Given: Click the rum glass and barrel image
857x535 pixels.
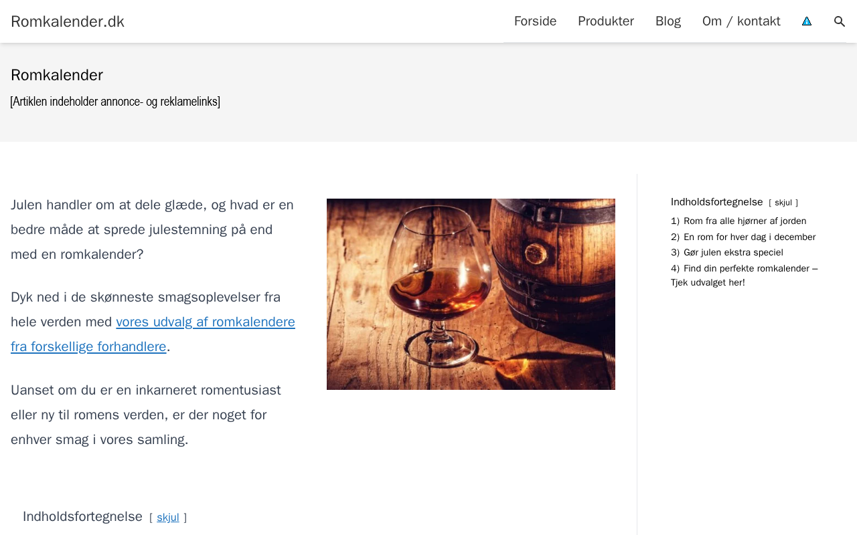Looking at the screenshot, I should pyautogui.click(x=471, y=294).
